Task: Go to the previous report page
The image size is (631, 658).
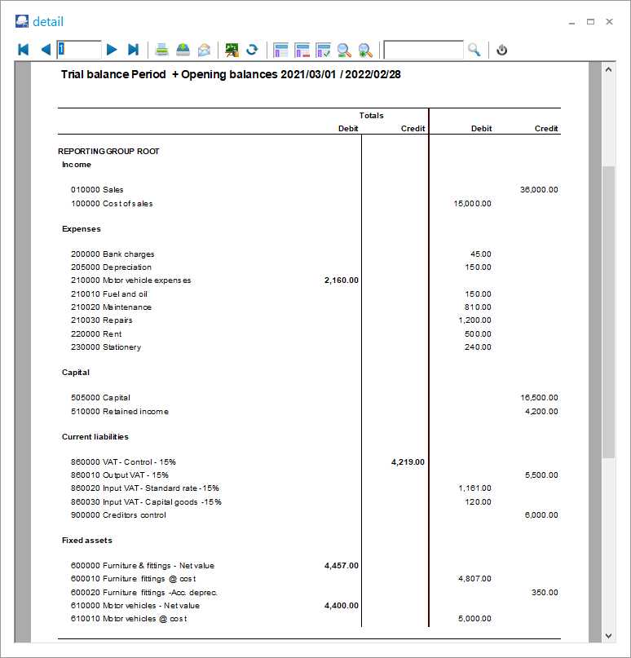Action: point(45,50)
